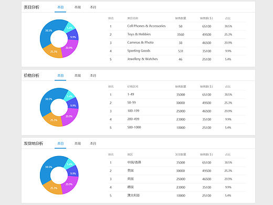Click '发货地分析' section title
Image resolution: width=273 pixels, height=205 pixels.
point(34,143)
